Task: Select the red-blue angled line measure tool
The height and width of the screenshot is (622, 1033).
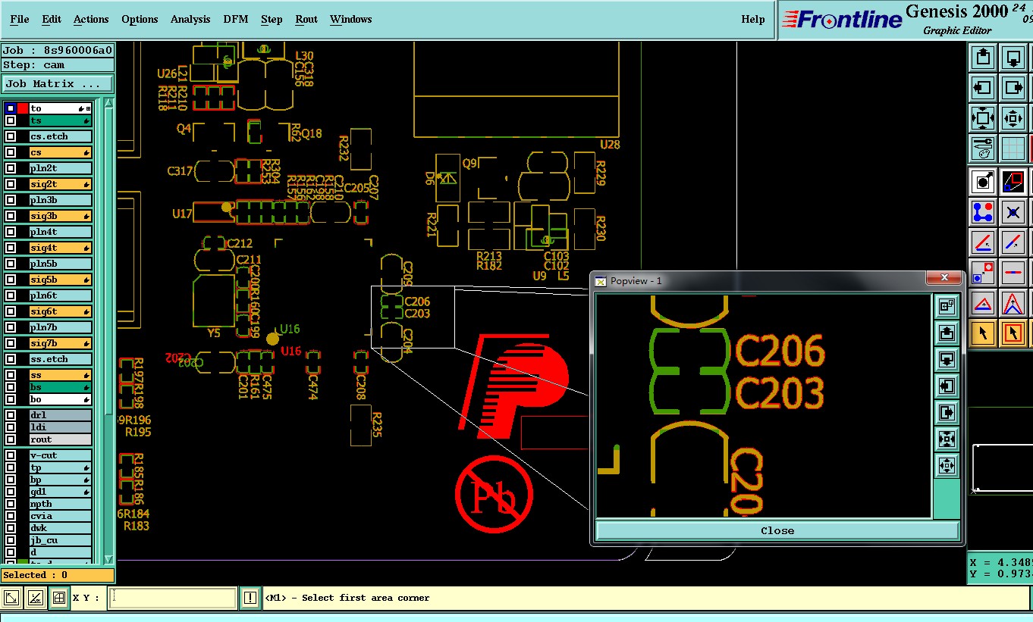Action: pos(983,242)
